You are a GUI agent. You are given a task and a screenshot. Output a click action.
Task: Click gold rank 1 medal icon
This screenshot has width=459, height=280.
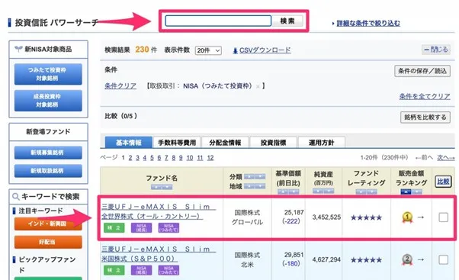(407, 217)
